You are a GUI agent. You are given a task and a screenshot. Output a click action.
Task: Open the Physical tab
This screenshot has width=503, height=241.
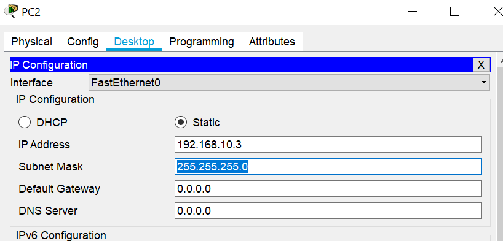click(x=31, y=42)
